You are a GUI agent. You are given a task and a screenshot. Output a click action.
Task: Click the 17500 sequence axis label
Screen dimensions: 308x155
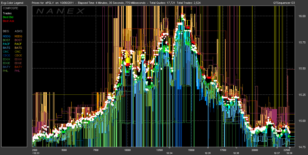(223, 150)
